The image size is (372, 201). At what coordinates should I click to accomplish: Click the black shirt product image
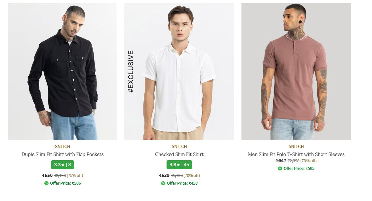tap(62, 72)
